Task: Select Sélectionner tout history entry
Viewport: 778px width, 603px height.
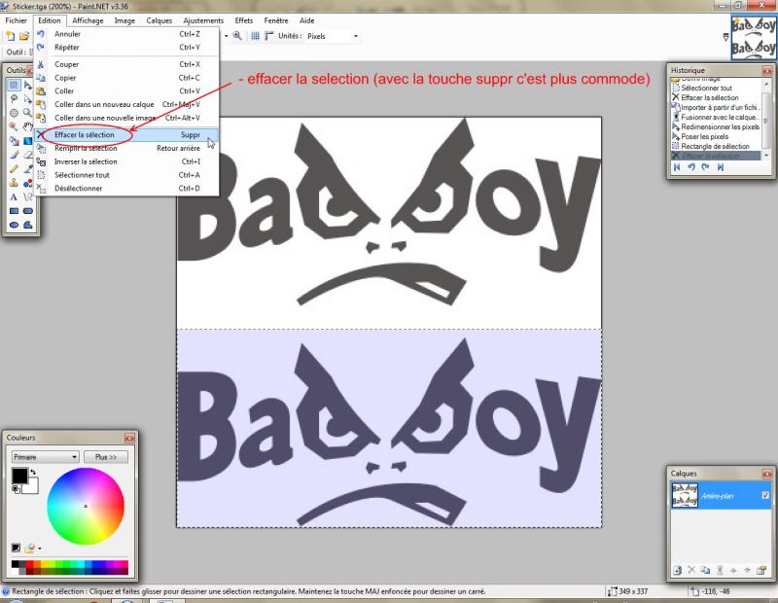Action: tap(715, 88)
